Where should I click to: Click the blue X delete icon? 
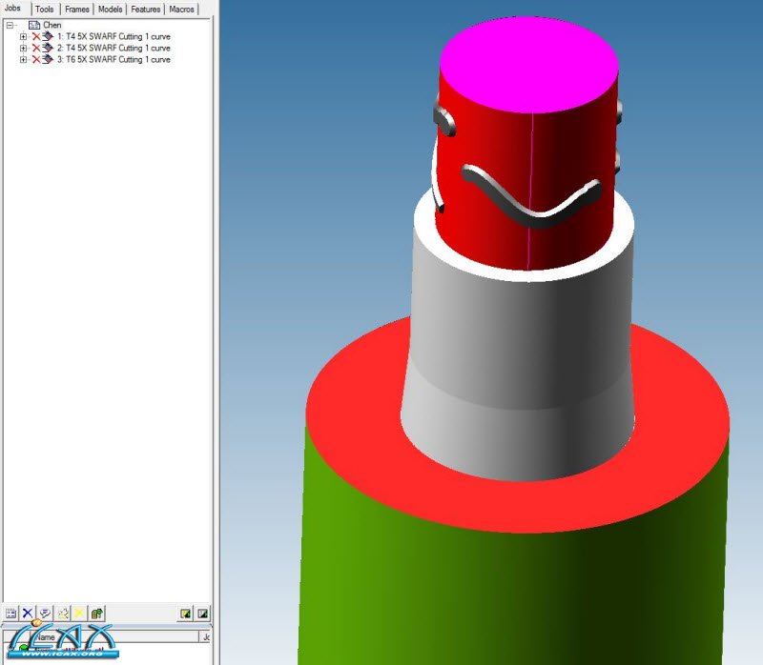pyautogui.click(x=28, y=614)
